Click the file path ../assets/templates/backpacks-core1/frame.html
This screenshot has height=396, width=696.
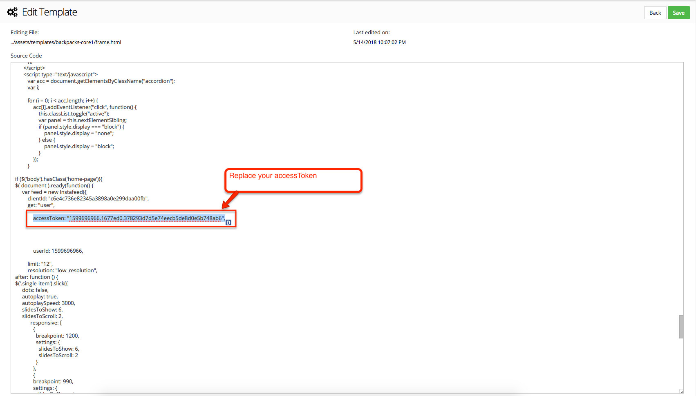point(66,42)
